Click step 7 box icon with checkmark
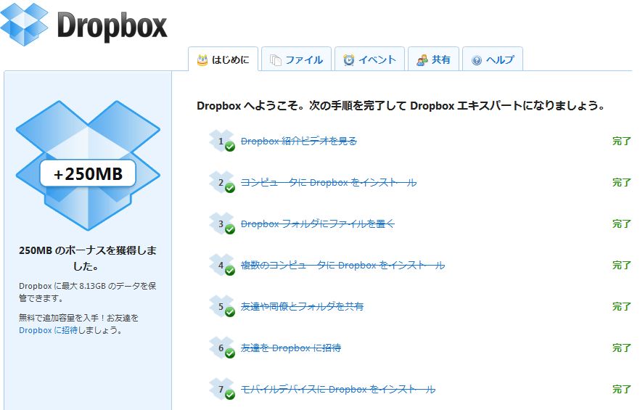This screenshot has width=640, height=410. tap(222, 389)
